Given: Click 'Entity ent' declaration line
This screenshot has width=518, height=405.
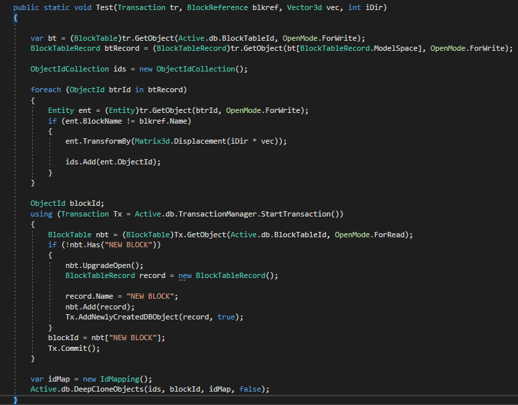Looking at the screenshot, I should (178, 110).
